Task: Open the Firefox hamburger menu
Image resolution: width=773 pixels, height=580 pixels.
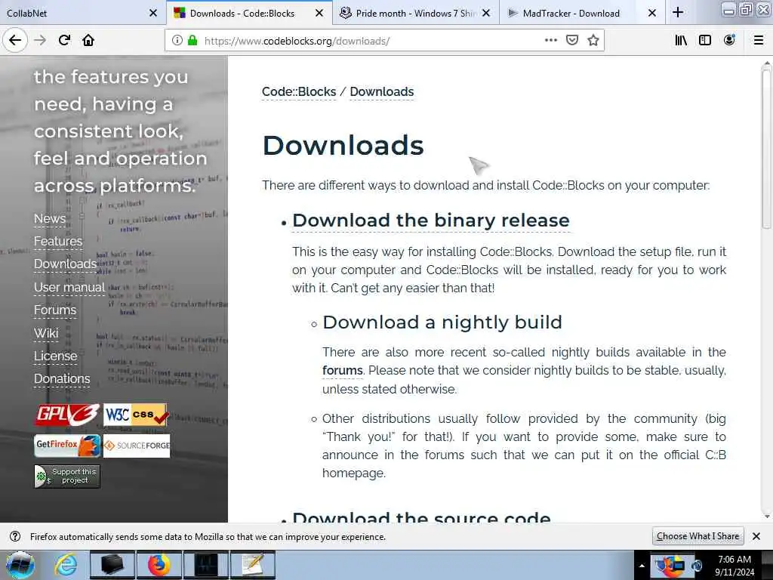Action: (759, 40)
